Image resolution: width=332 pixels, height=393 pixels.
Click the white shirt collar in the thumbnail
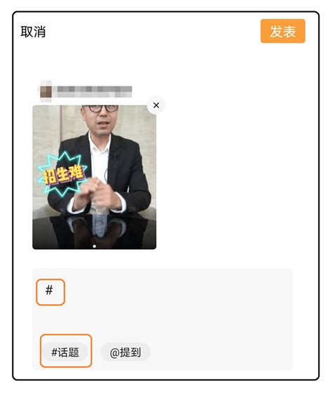tap(99, 143)
